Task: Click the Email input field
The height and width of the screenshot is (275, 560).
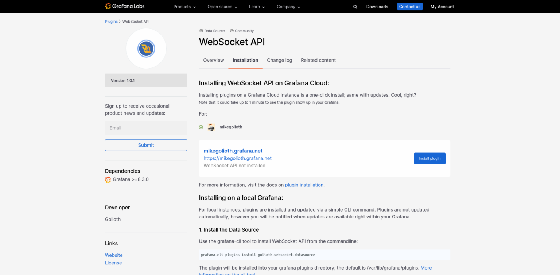Action: (x=146, y=128)
